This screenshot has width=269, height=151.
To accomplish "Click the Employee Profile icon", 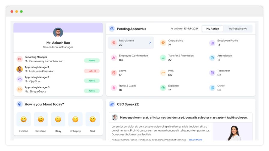I will (x=212, y=43).
